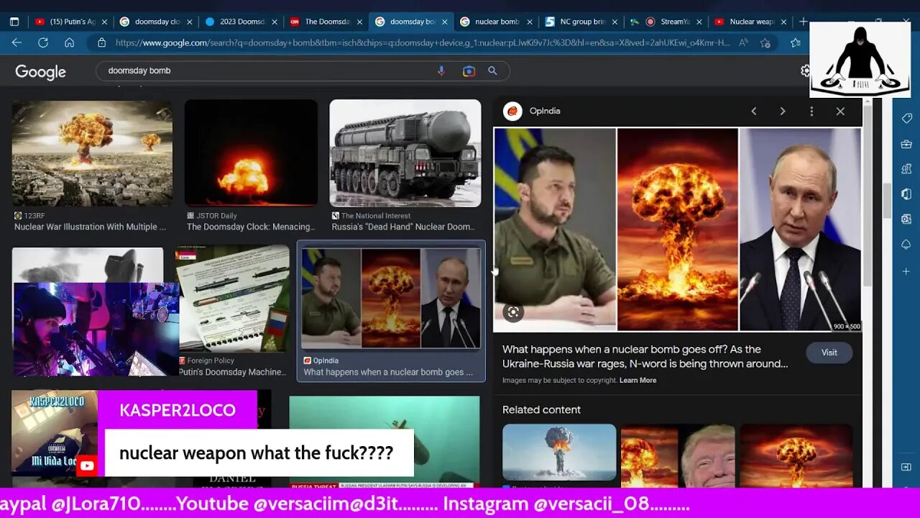Open OpIndia Zelensky Putin result thumbnail
920x518 pixels.
(x=391, y=299)
